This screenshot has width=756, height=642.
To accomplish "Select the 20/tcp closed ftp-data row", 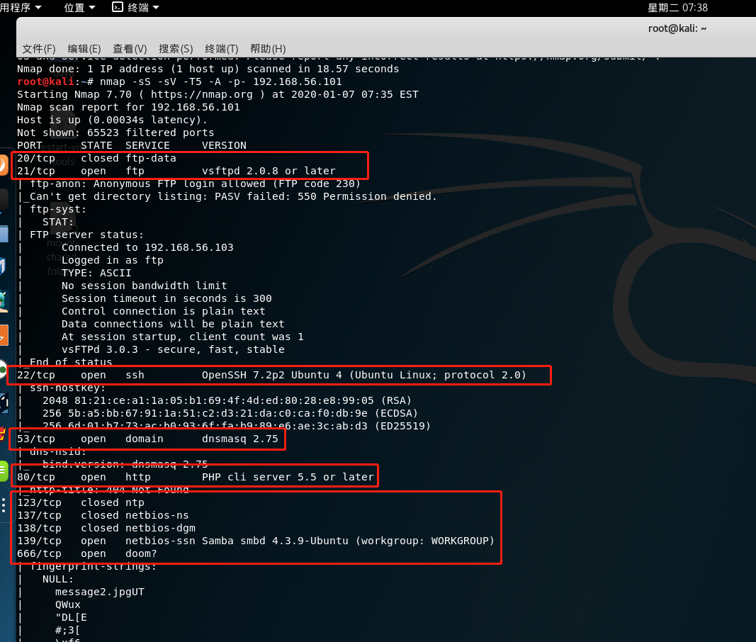I will (x=96, y=158).
